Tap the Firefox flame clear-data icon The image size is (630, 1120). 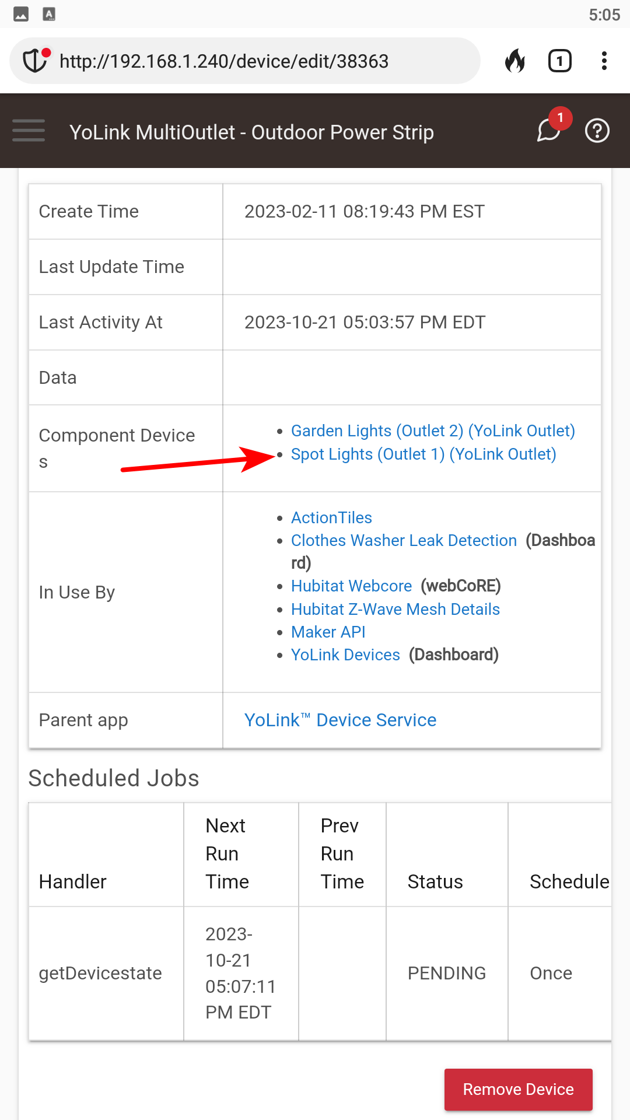(x=514, y=61)
